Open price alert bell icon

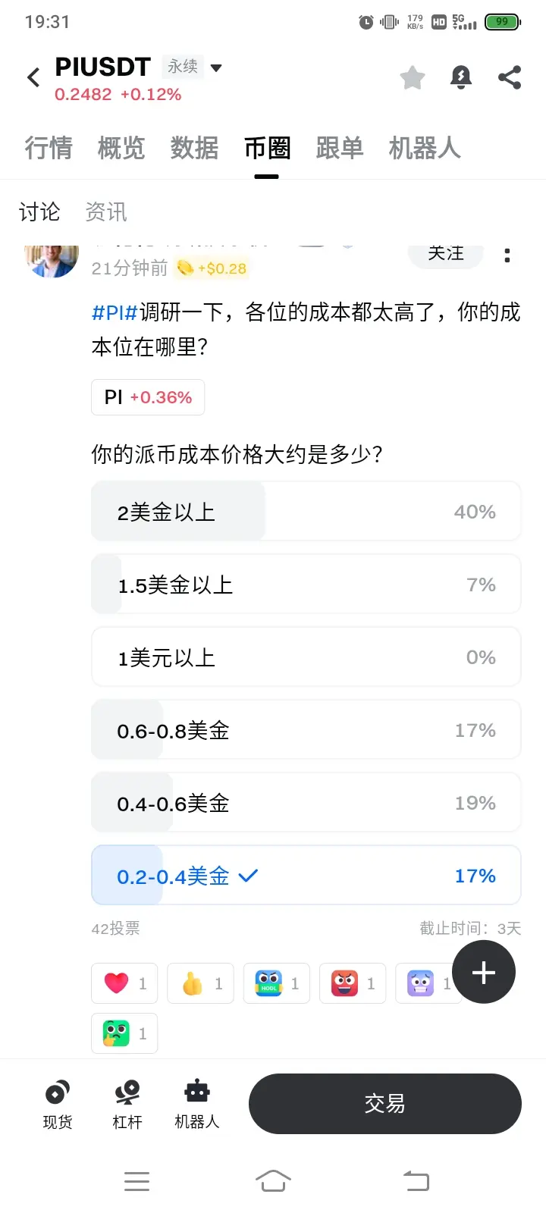[x=461, y=77]
